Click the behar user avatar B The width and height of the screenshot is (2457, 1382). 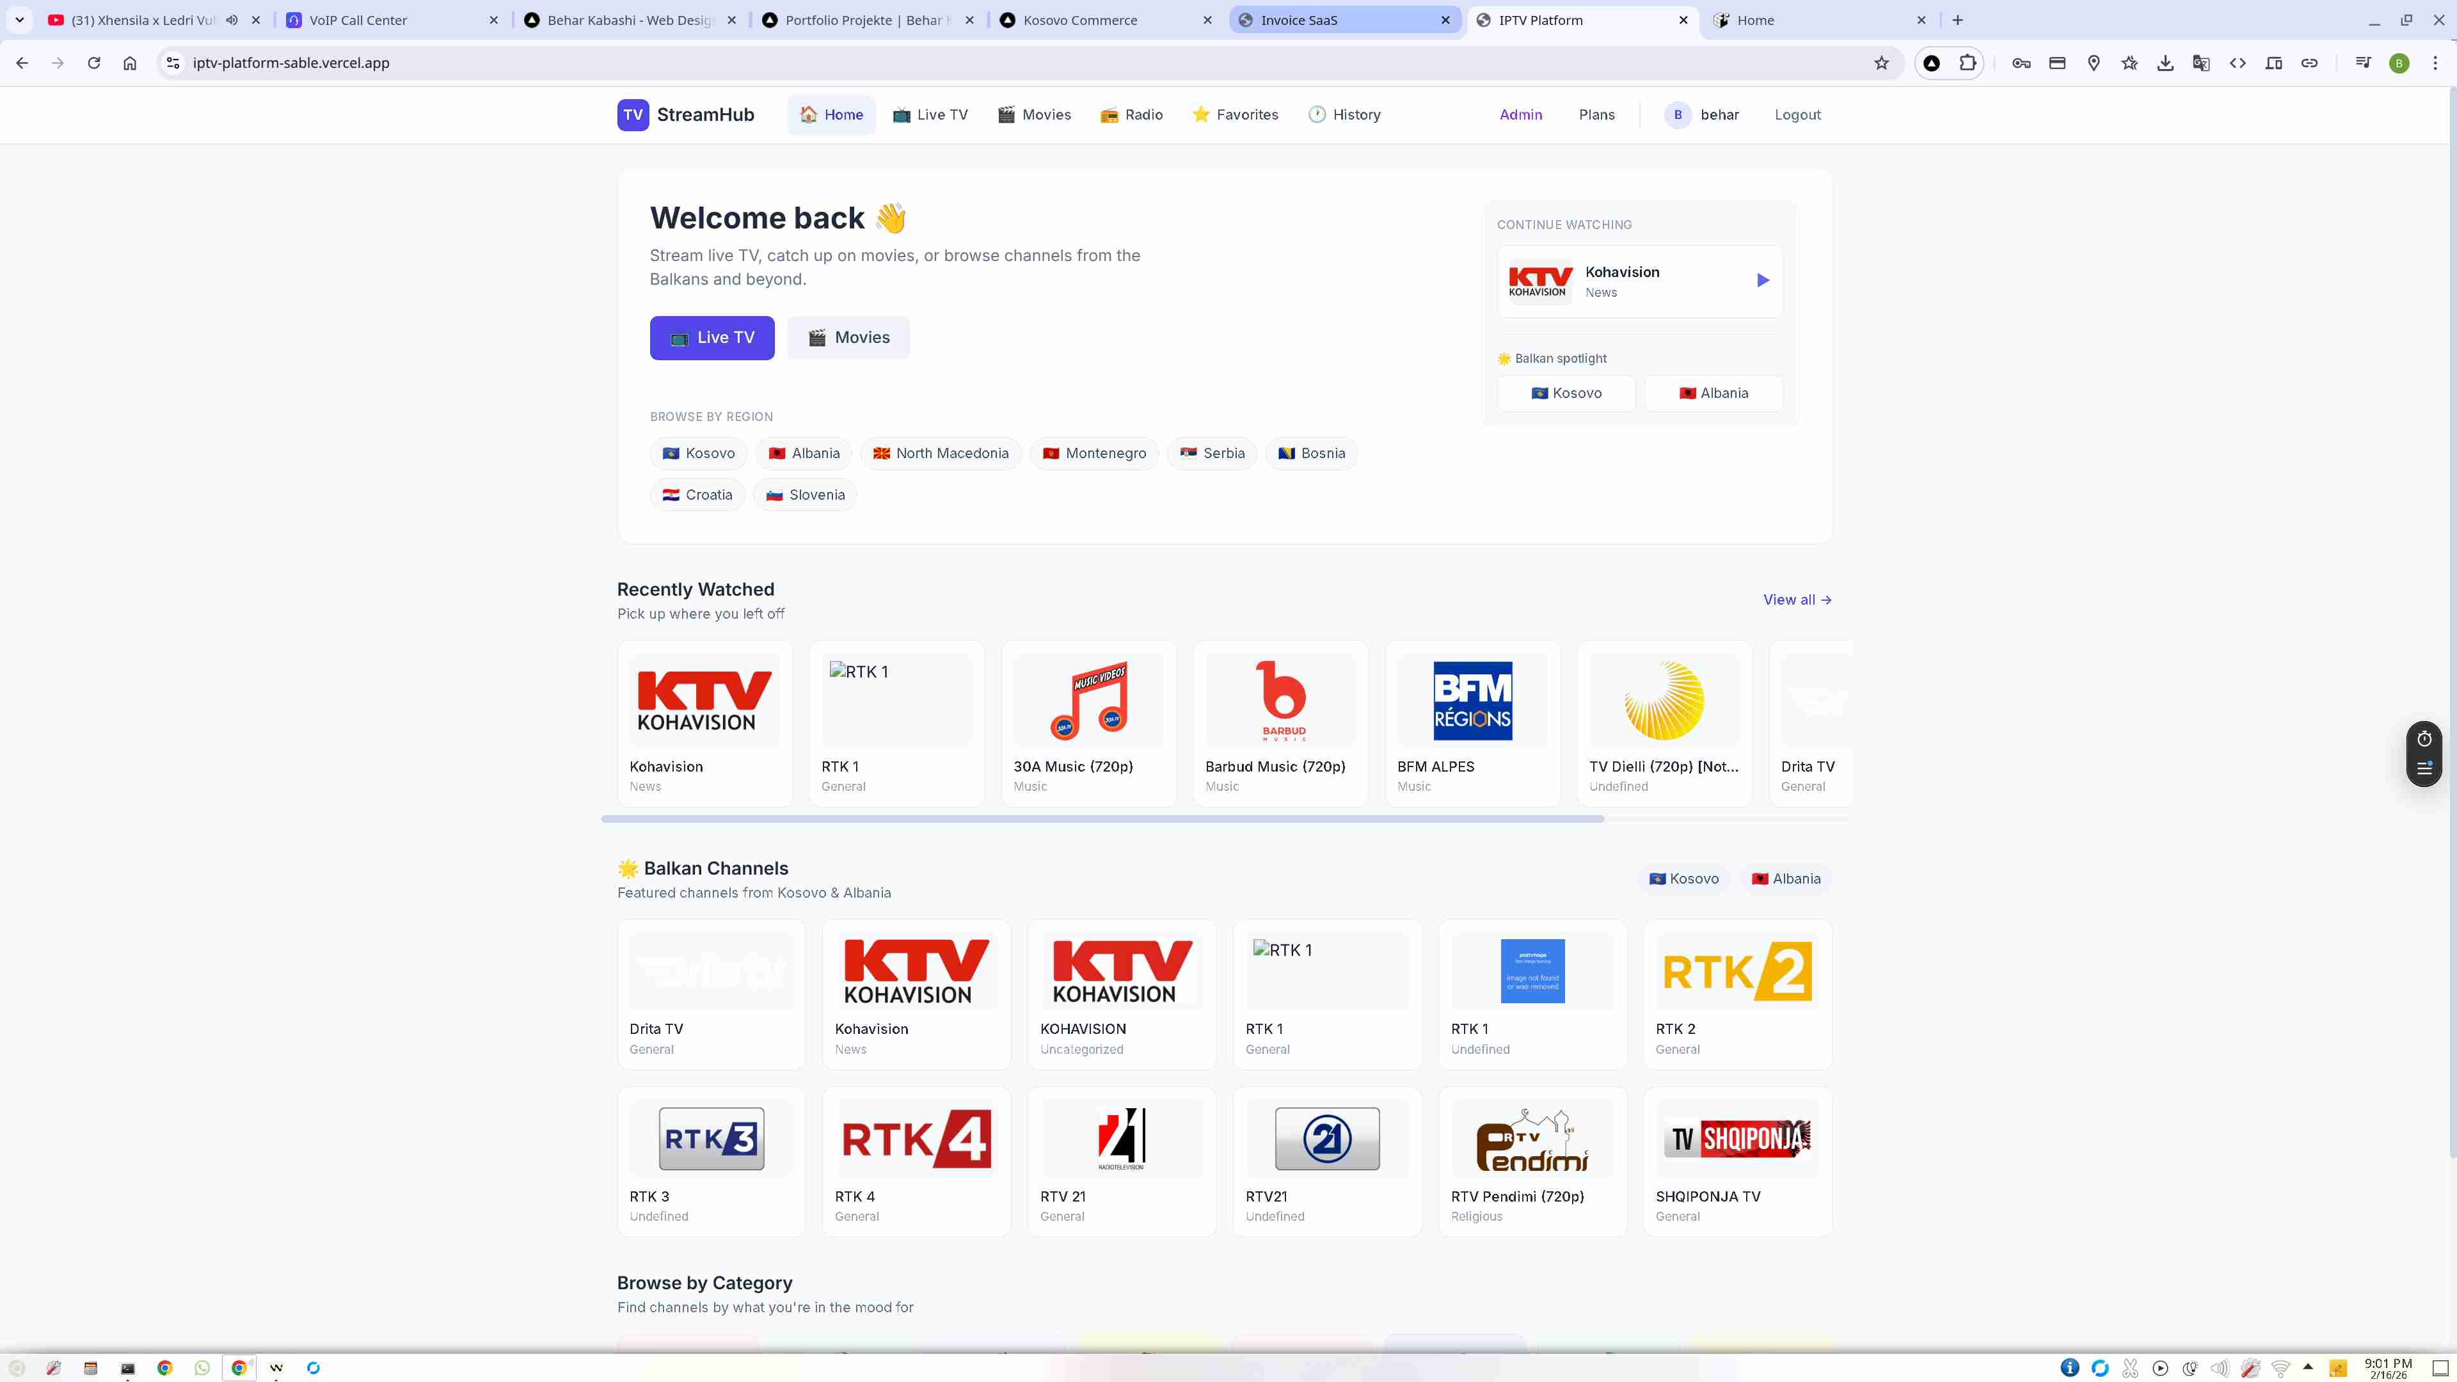[1678, 115]
